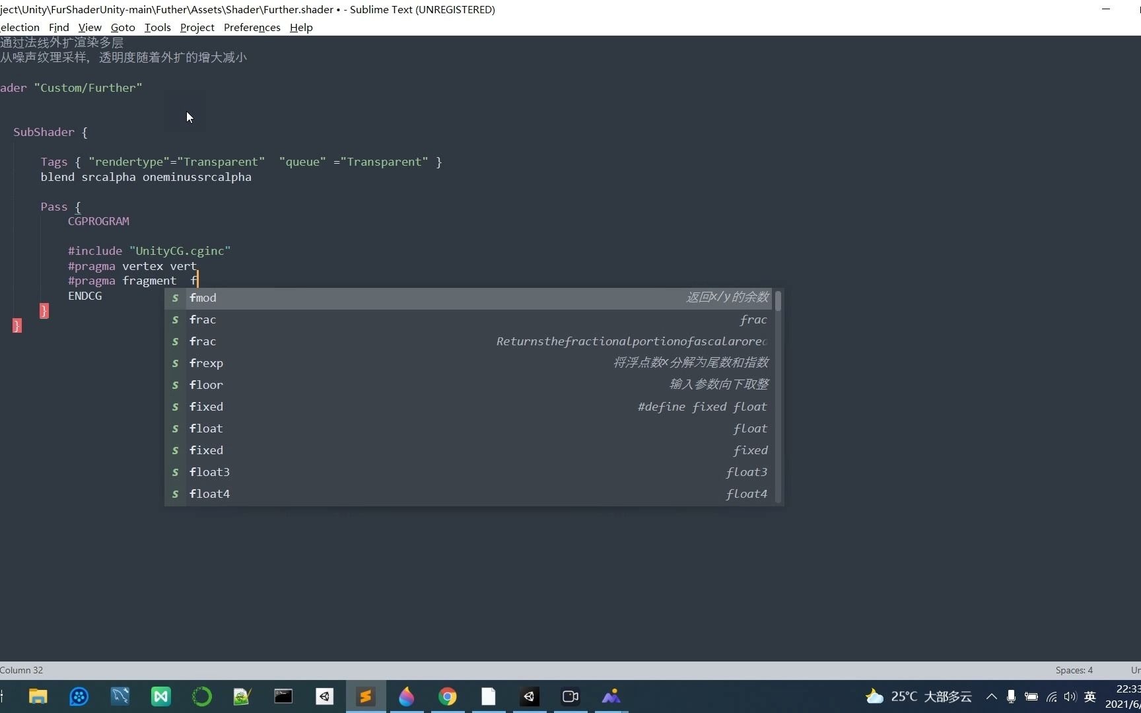Select float3 autocomplete suggestion

(469, 472)
